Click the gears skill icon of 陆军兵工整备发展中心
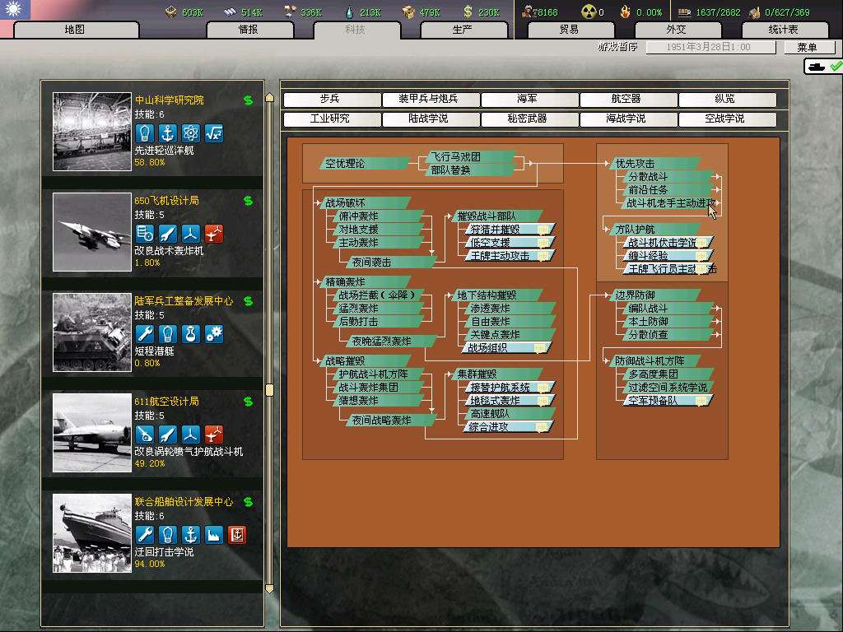843x632 pixels. [x=214, y=334]
